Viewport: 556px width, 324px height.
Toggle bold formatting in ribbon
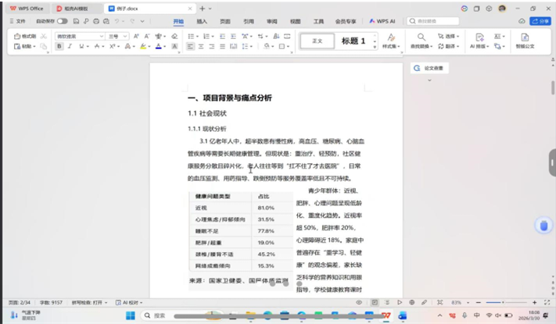point(59,47)
